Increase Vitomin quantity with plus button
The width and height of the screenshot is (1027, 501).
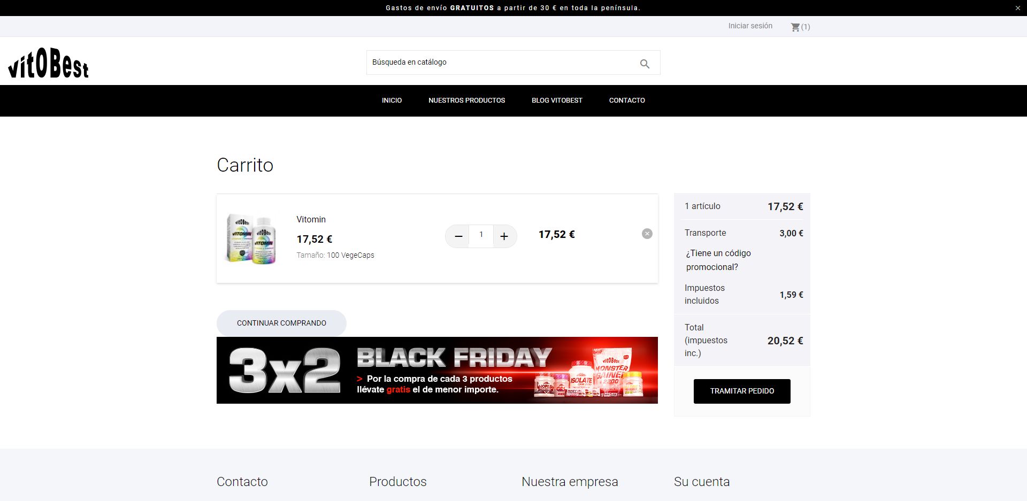click(x=504, y=236)
